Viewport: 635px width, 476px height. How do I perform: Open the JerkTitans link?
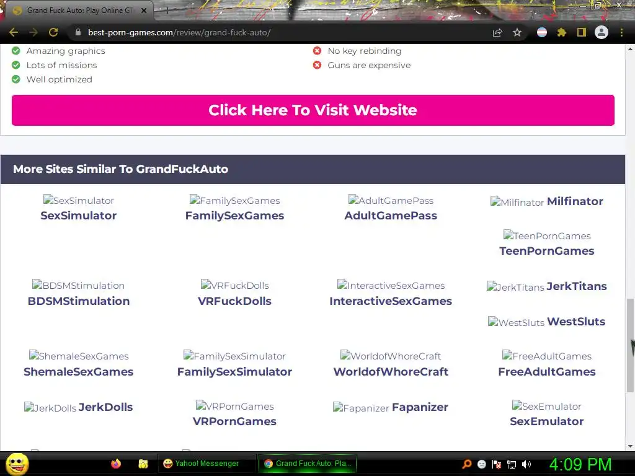pyautogui.click(x=577, y=286)
